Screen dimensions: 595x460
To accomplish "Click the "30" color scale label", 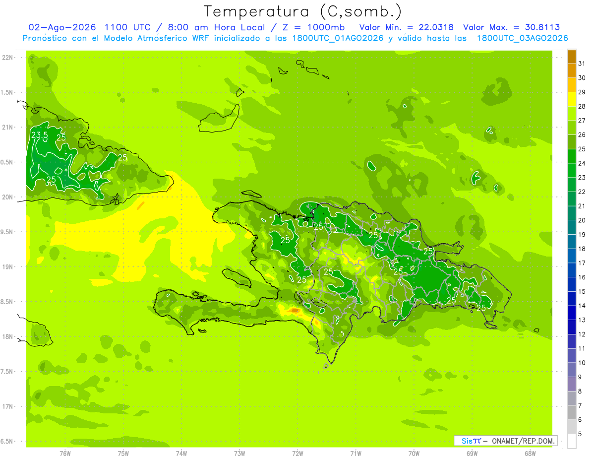I will point(582,78).
